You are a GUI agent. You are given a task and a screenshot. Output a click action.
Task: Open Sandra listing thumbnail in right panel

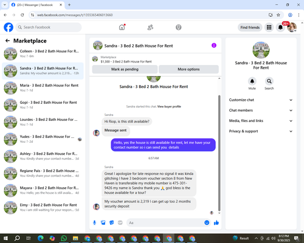(261, 50)
